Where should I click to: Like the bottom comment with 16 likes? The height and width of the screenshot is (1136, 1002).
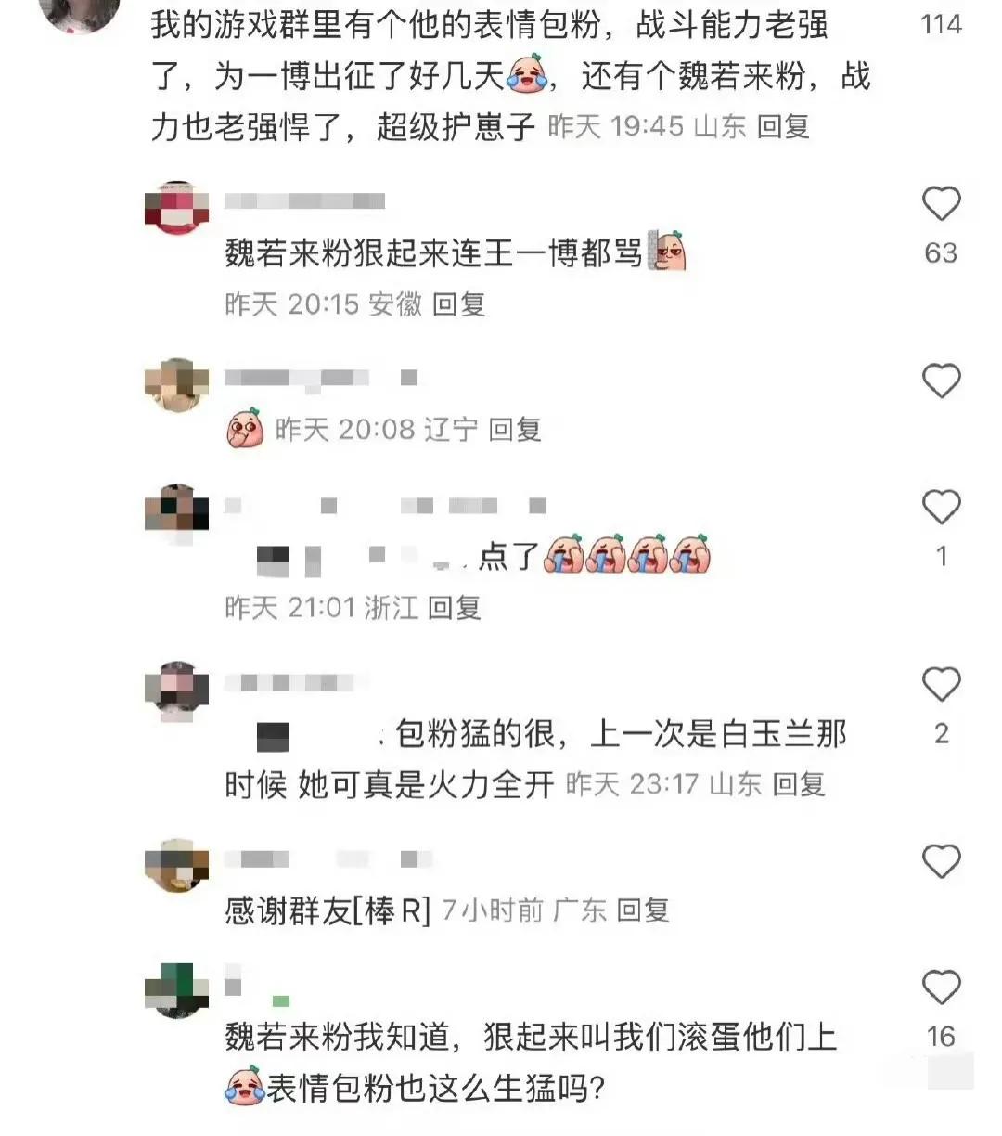point(941,988)
